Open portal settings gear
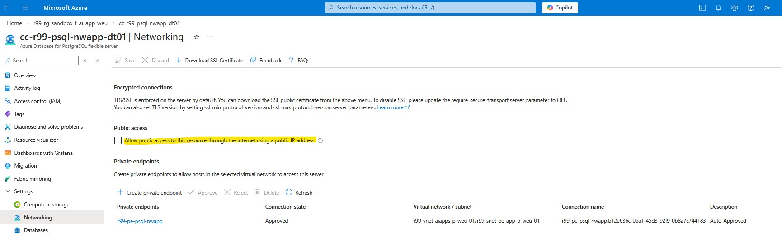 (735, 8)
